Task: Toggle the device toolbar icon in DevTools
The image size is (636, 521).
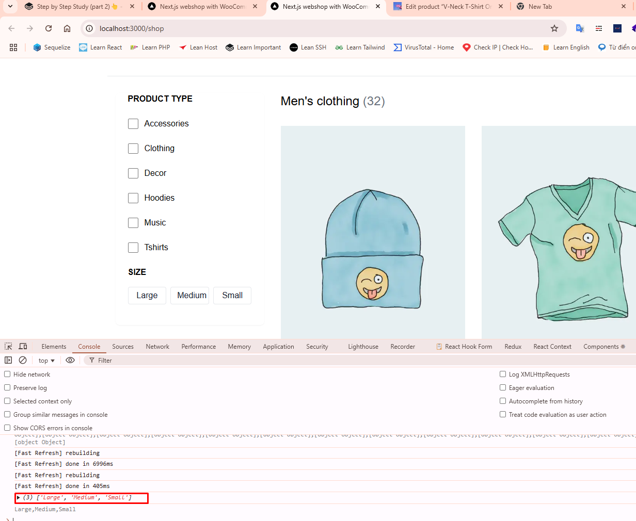Action: (23, 347)
